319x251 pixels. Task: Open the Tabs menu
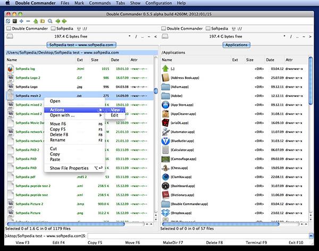click(121, 3)
